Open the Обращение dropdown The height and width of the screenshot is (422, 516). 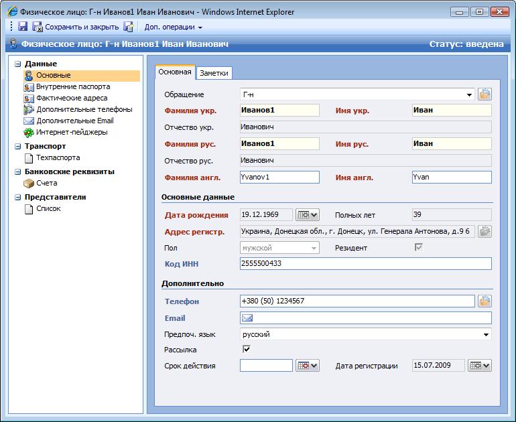[469, 95]
